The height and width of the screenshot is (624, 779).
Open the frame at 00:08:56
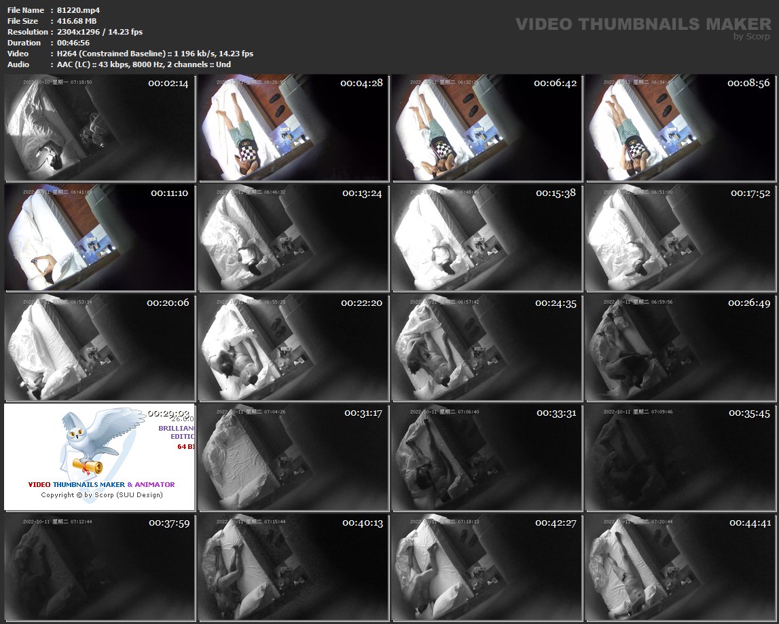click(680, 128)
